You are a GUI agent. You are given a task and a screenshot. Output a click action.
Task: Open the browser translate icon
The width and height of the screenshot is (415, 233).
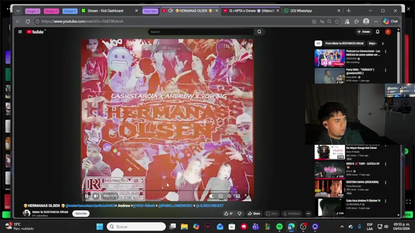tap(322, 21)
